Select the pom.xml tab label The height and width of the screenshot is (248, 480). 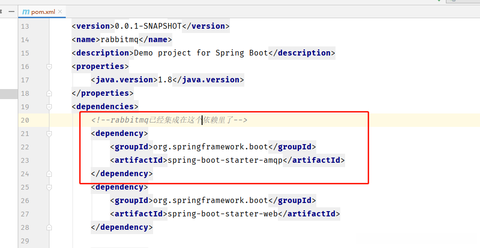coord(43,12)
